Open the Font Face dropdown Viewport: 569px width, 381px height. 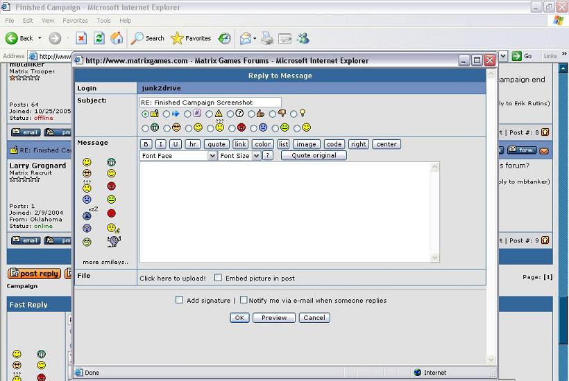178,156
